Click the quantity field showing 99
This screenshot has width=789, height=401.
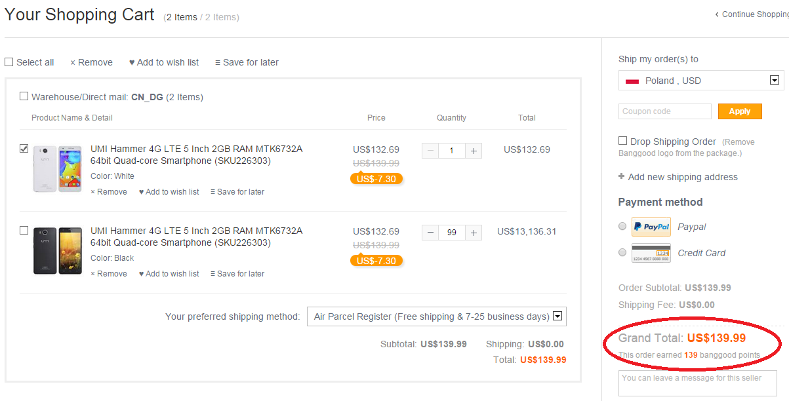pyautogui.click(x=452, y=233)
